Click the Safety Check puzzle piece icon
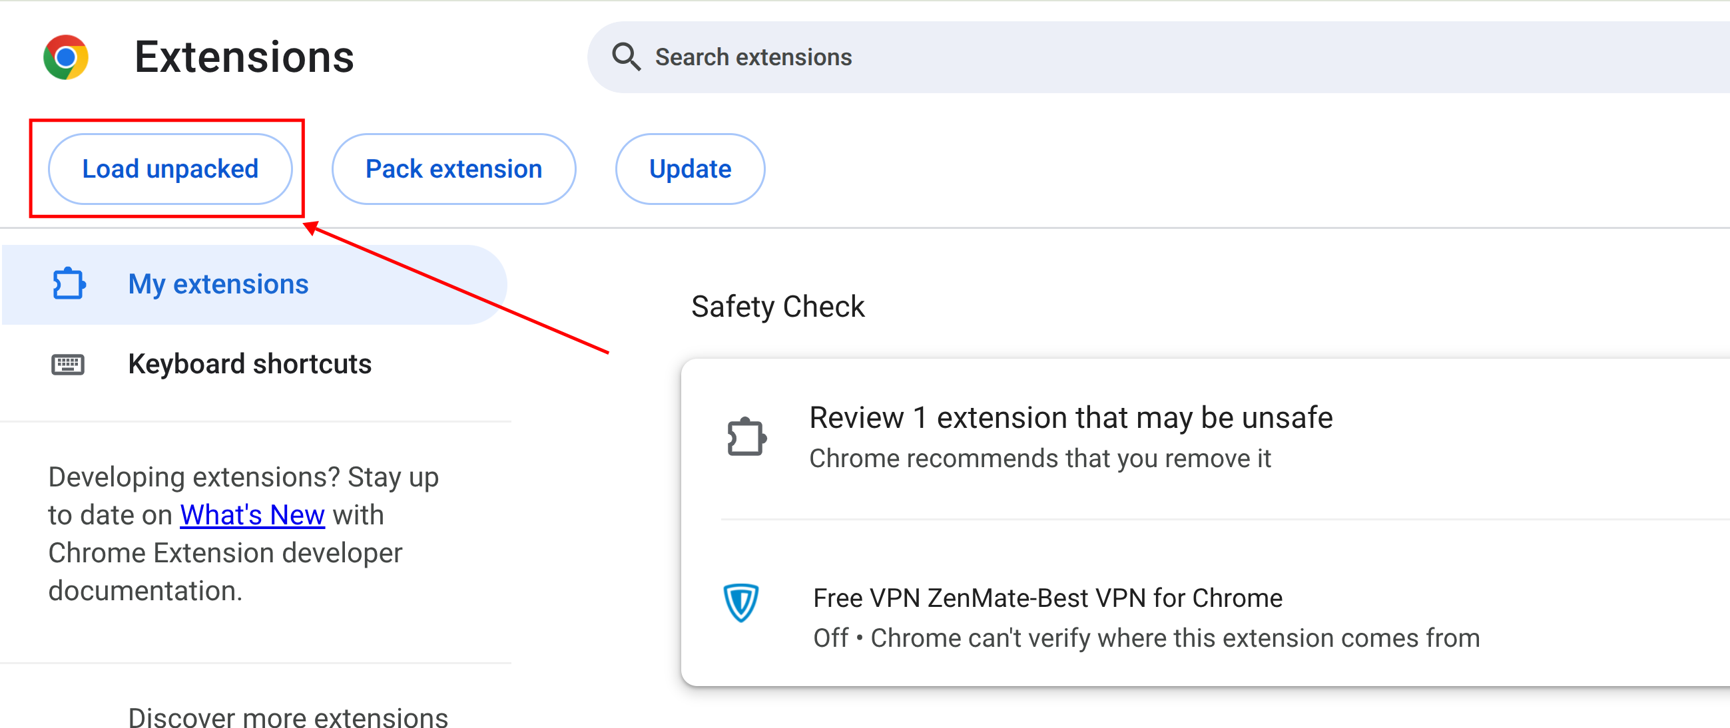This screenshot has width=1730, height=728. click(x=746, y=437)
